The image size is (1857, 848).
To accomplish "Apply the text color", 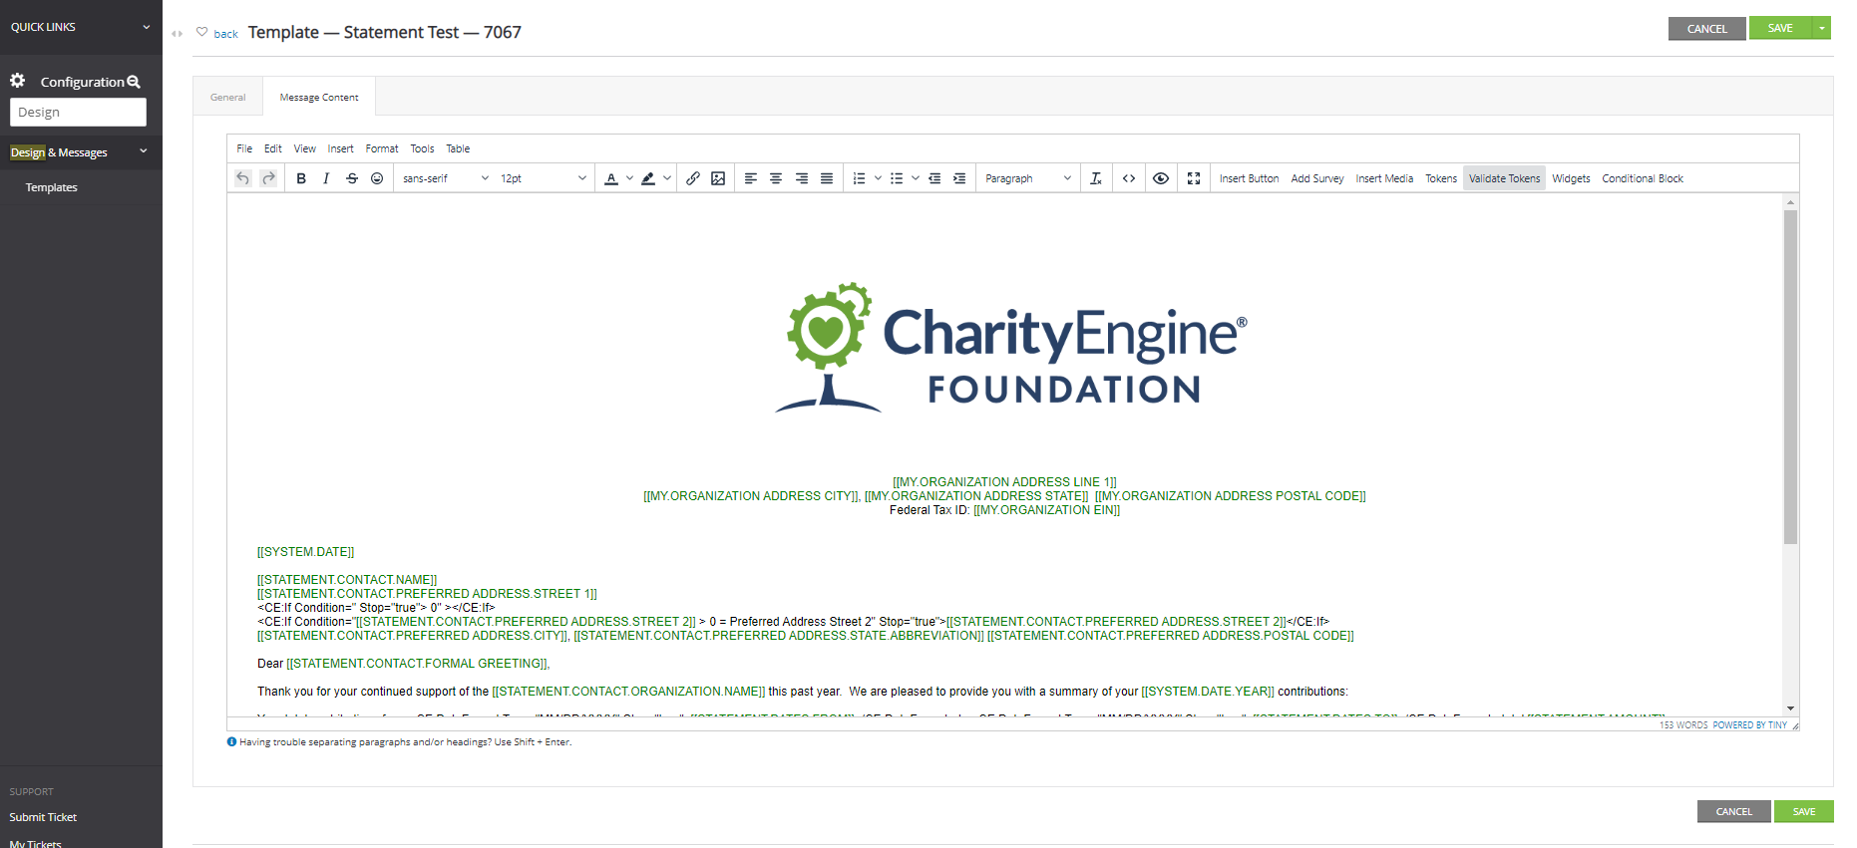I will coord(611,178).
